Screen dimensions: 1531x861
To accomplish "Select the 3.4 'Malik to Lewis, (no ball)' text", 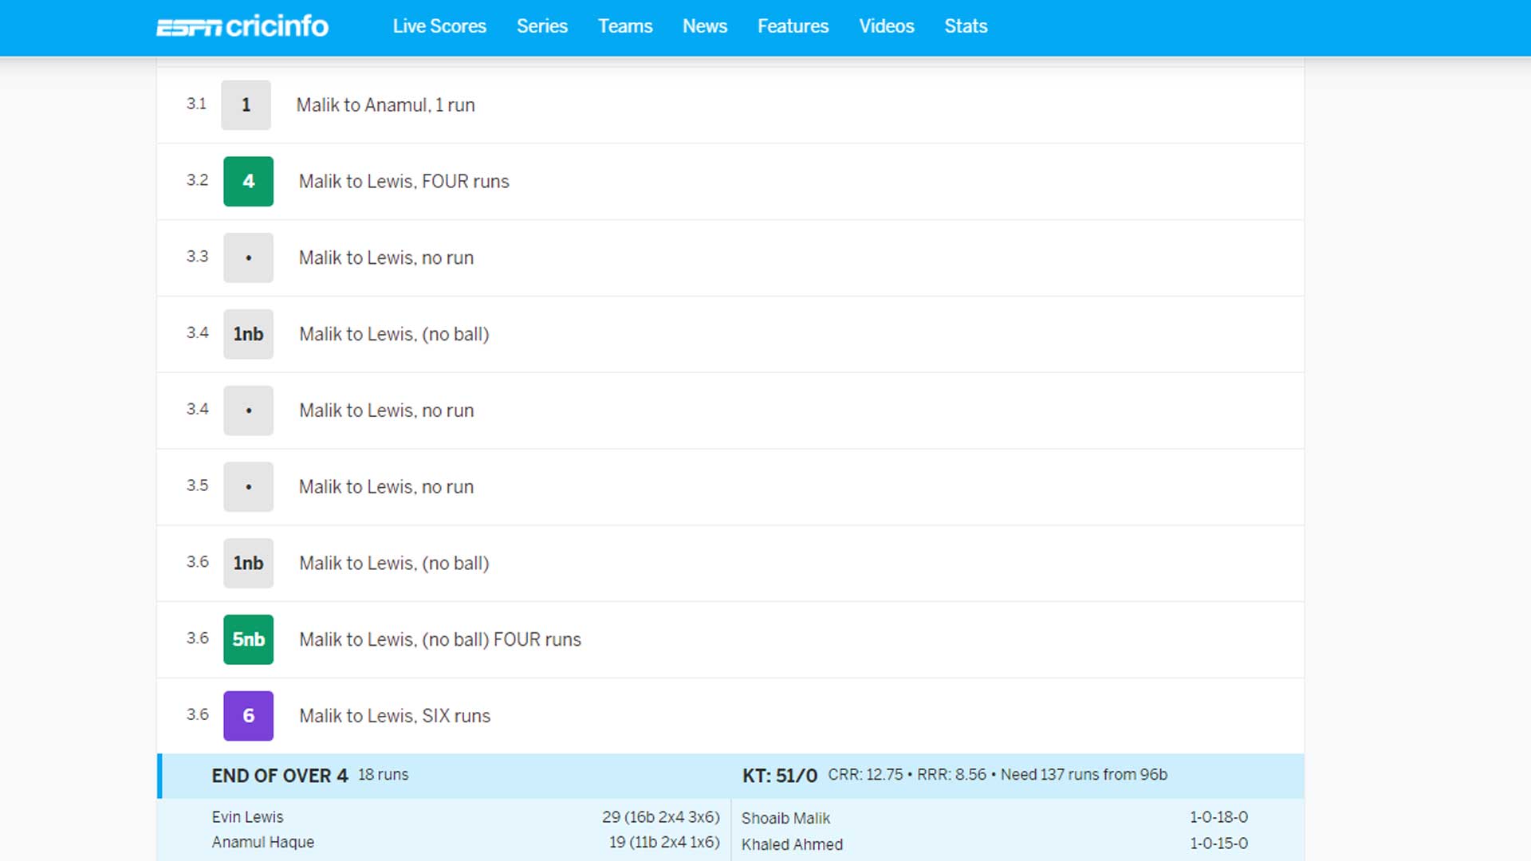I will click(394, 334).
